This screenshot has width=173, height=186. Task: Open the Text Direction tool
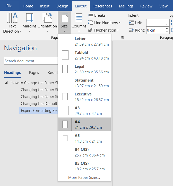tap(12, 23)
